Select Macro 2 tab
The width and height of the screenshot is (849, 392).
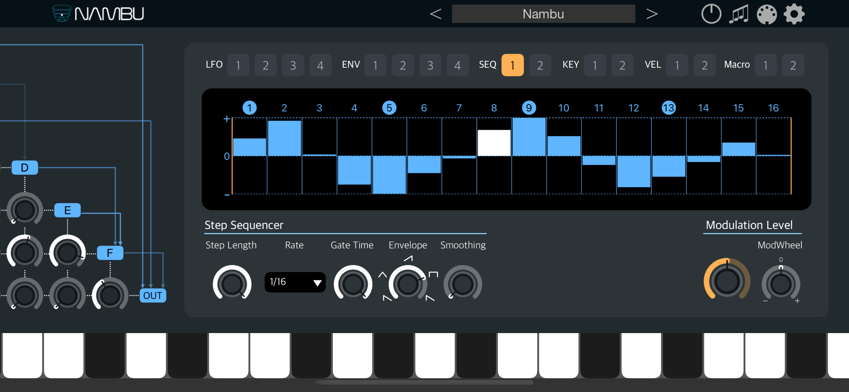[x=793, y=65]
